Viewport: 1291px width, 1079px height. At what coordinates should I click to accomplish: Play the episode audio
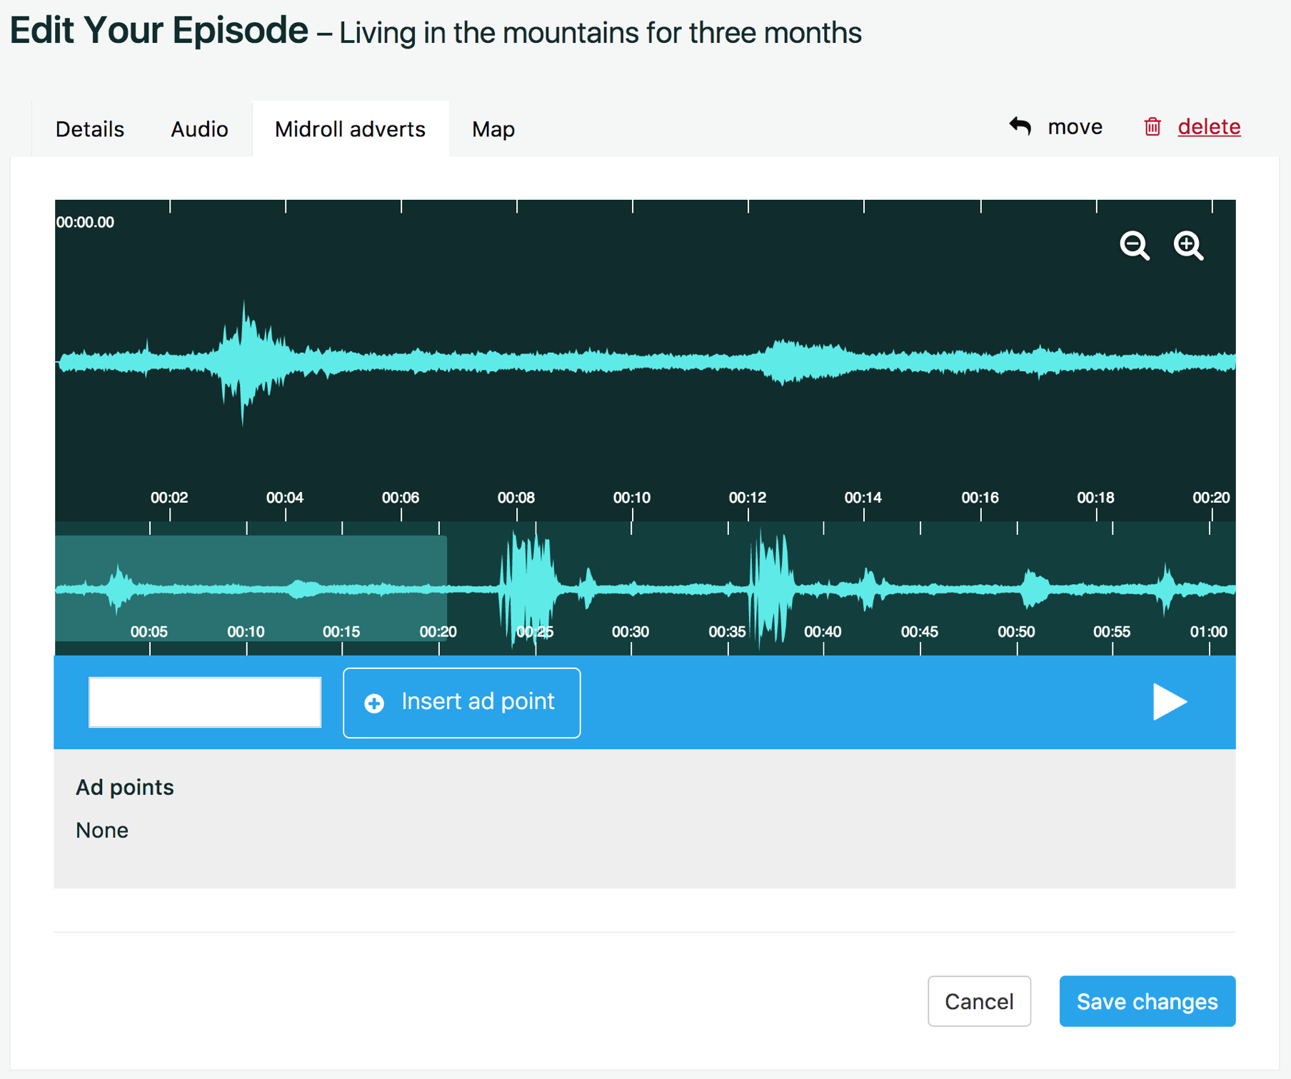pyautogui.click(x=1170, y=702)
